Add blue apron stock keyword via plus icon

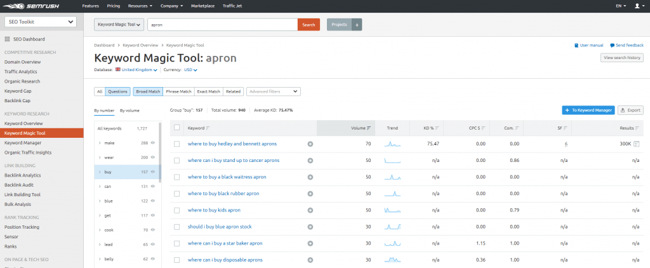click(310, 227)
